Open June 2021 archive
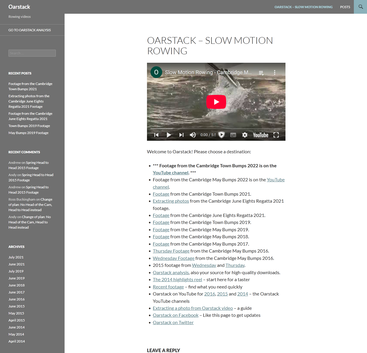 pyautogui.click(x=16, y=264)
